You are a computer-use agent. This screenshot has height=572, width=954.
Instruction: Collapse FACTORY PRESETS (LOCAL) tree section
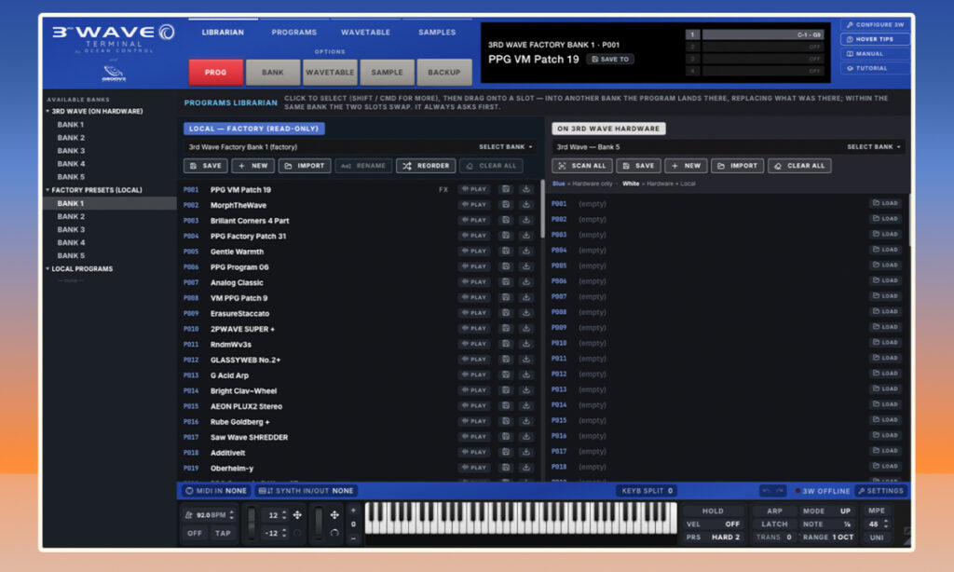94,190
